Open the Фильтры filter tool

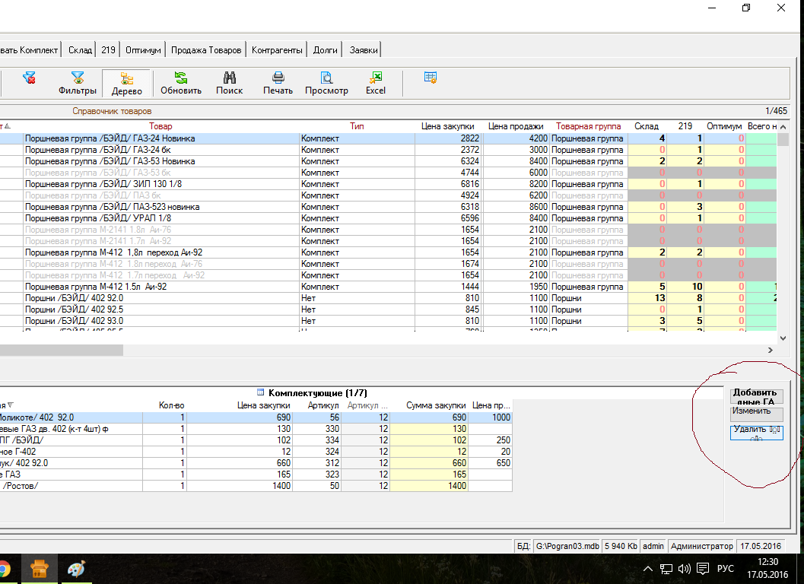(78, 83)
